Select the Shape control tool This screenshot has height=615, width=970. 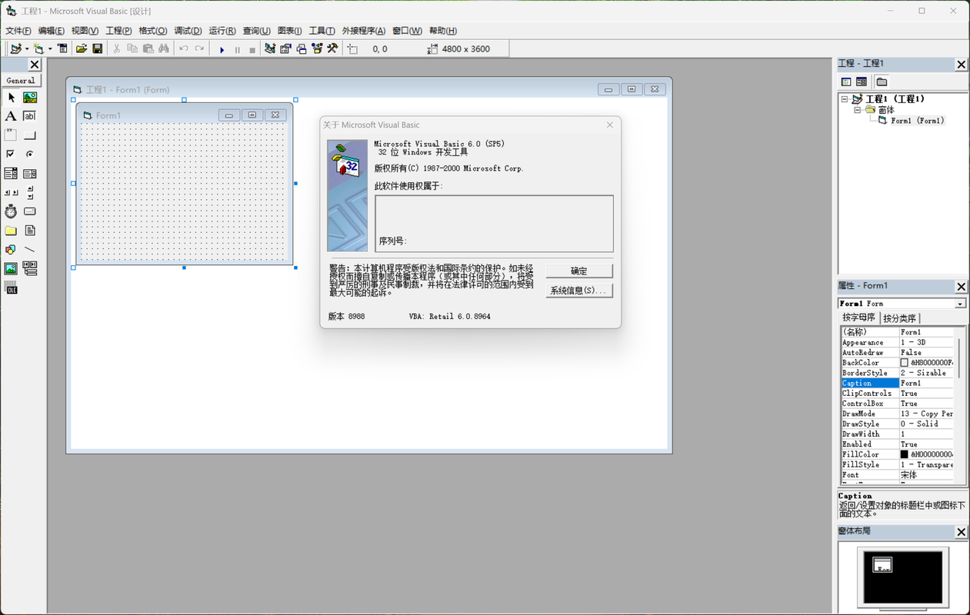coord(11,250)
